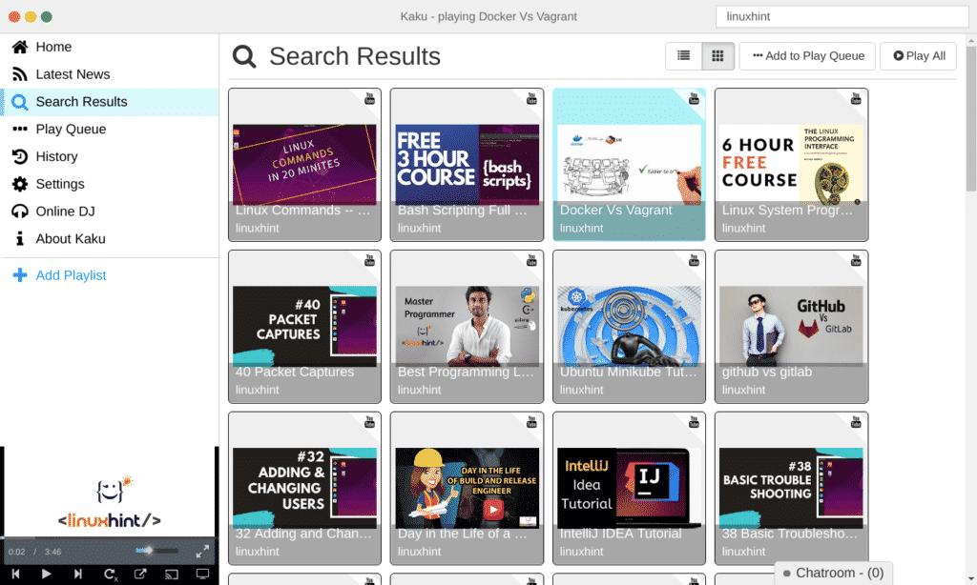
Task: Seek on the video progress bar
Action: pos(109,537)
